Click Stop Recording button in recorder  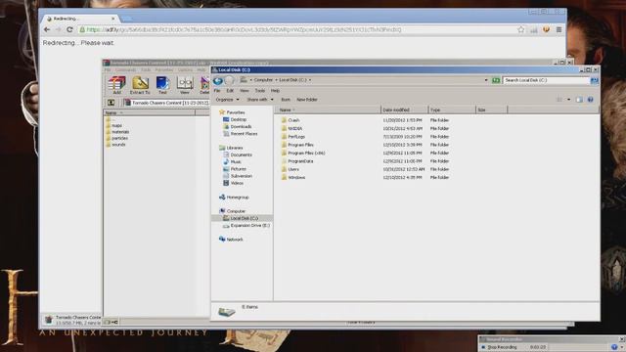point(499,347)
